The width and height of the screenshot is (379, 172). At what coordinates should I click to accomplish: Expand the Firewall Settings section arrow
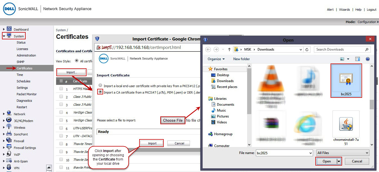pos(4,148)
